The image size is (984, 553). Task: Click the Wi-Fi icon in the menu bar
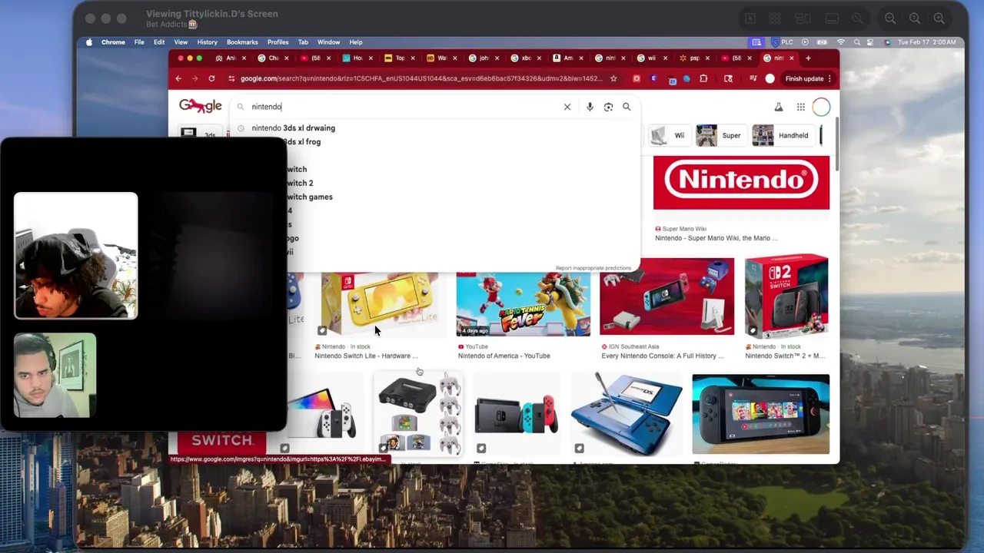point(841,42)
